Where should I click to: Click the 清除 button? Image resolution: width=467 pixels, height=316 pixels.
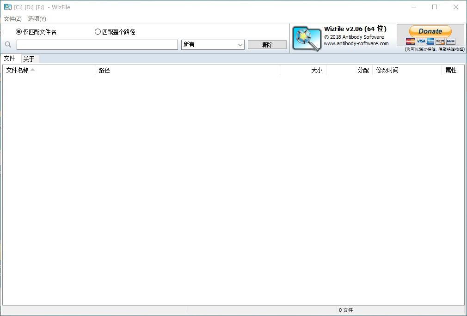click(267, 45)
